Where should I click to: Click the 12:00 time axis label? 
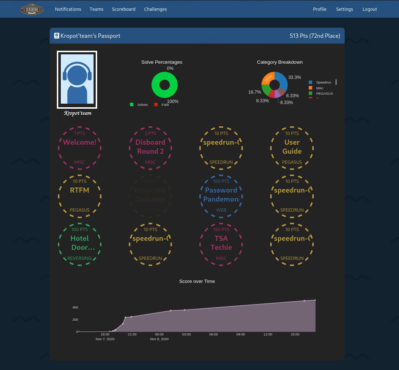[x=268, y=334]
